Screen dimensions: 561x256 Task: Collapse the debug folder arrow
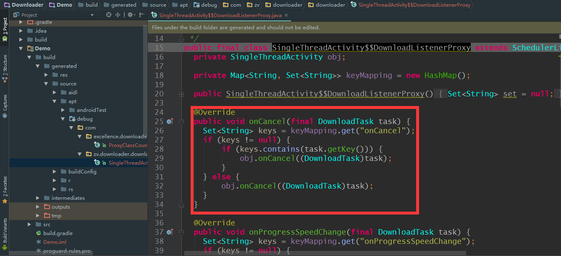point(63,119)
